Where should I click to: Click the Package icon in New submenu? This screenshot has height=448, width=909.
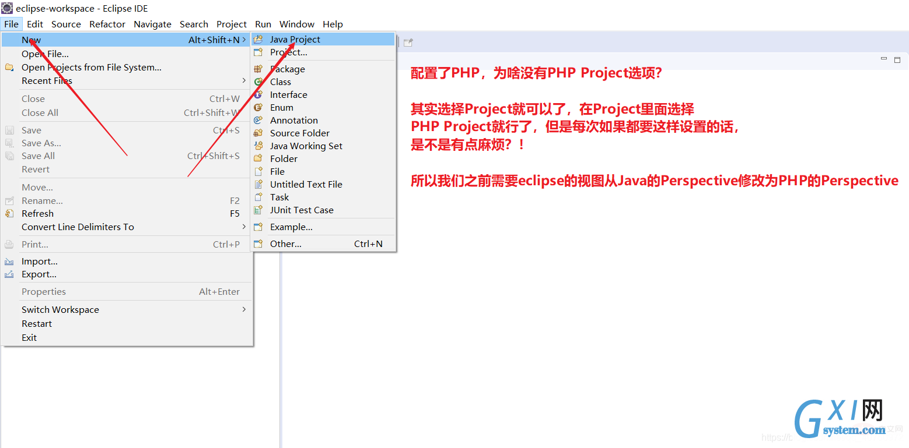tap(258, 69)
